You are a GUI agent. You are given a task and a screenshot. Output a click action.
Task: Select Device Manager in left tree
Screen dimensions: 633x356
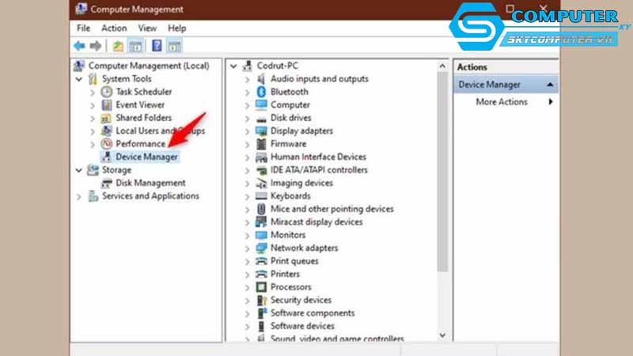pyautogui.click(x=146, y=157)
